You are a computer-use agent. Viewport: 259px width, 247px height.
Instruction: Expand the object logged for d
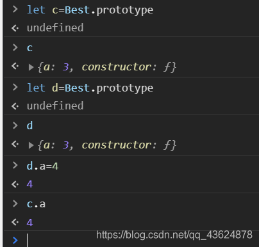pyautogui.click(x=31, y=145)
